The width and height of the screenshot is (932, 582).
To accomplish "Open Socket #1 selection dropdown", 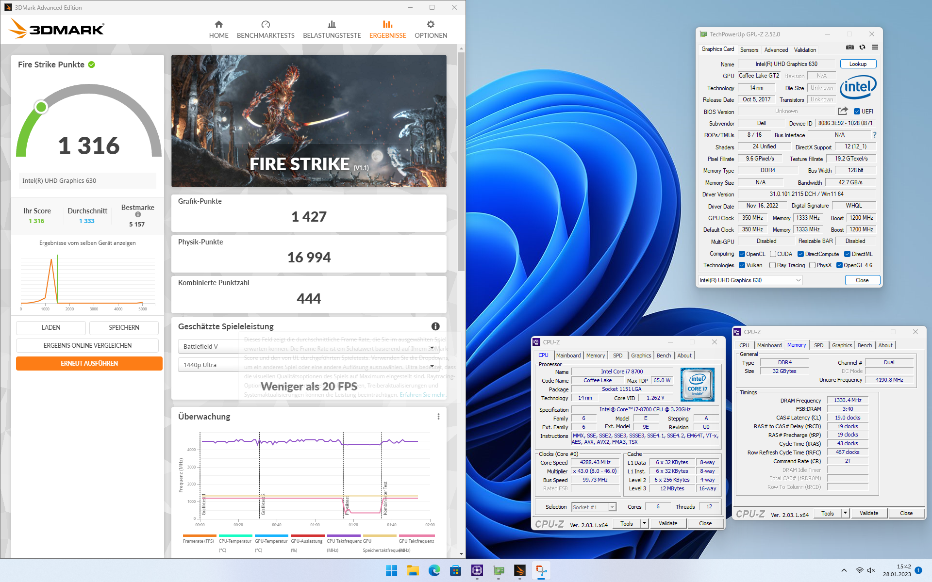I will (x=594, y=507).
